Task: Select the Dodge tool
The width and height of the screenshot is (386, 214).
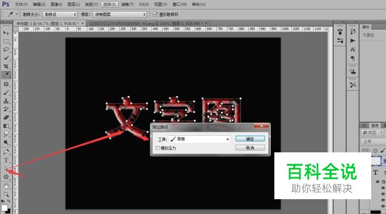Action: [x=6, y=142]
